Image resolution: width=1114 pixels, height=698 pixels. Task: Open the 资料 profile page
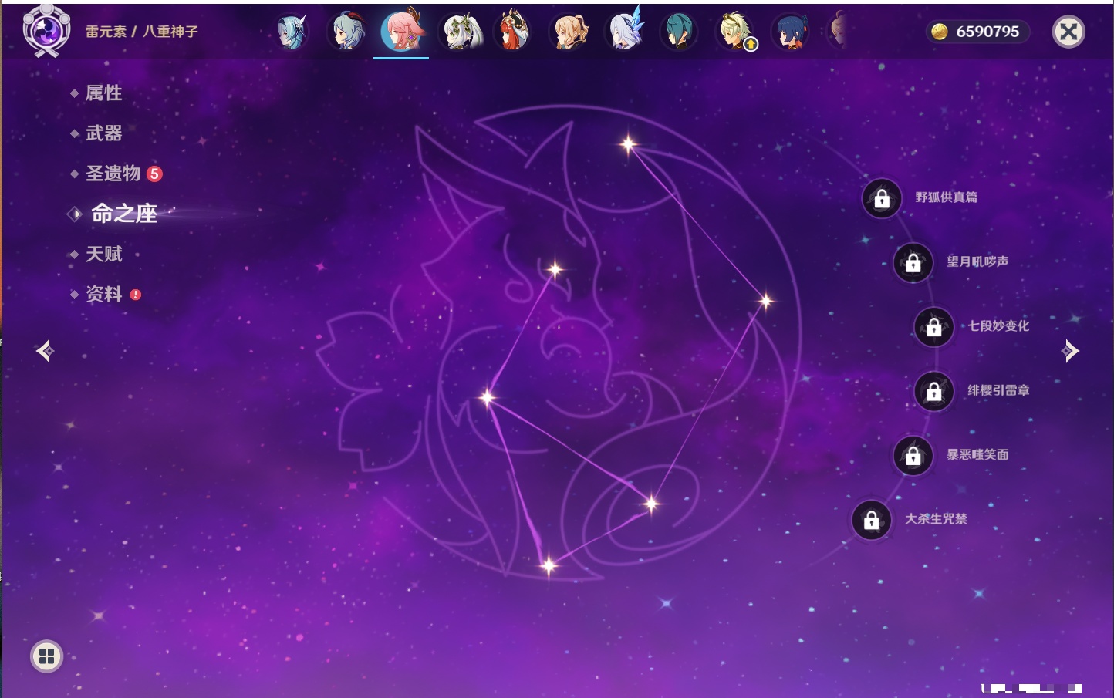click(103, 294)
